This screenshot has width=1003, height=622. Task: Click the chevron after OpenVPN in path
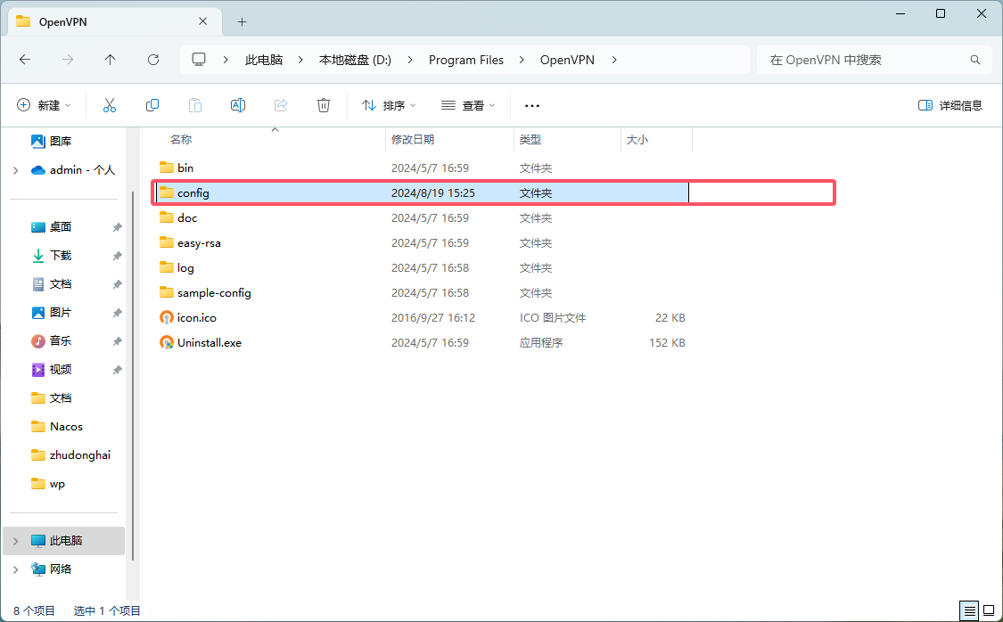coord(614,60)
